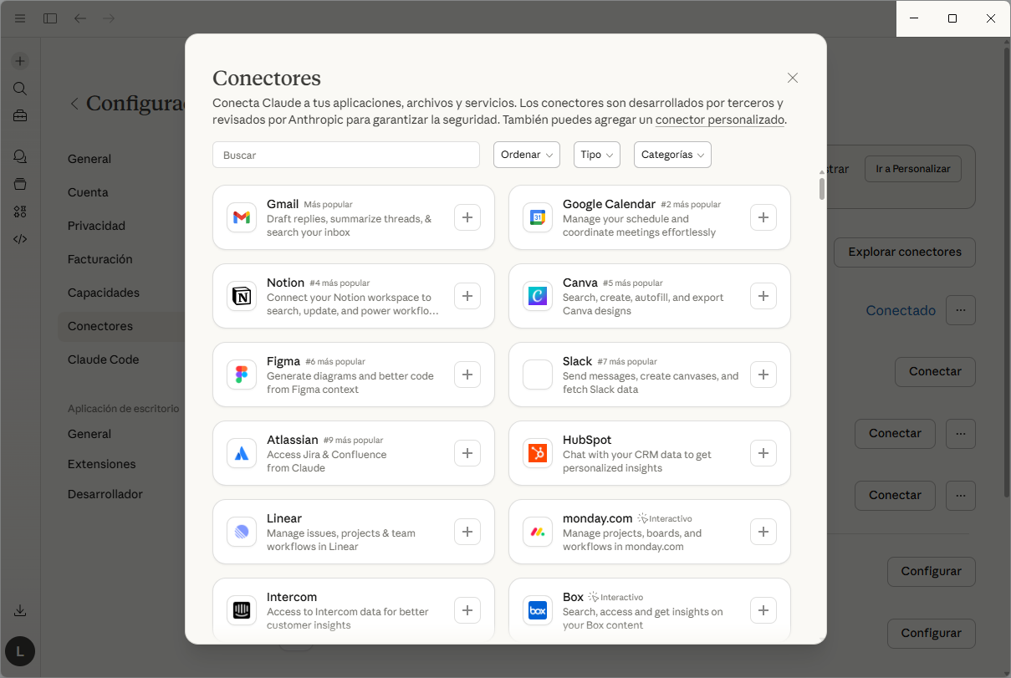Viewport: 1011px width, 678px height.
Task: Click the Buscar search field
Action: 346,155
